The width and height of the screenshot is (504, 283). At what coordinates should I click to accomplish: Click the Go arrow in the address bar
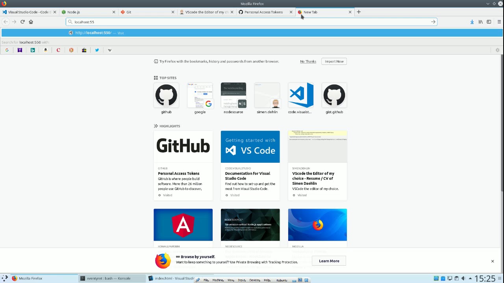pos(433,22)
